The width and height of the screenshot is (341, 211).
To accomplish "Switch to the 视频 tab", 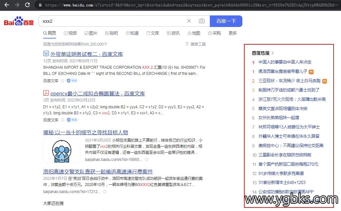I will (x=70, y=33).
